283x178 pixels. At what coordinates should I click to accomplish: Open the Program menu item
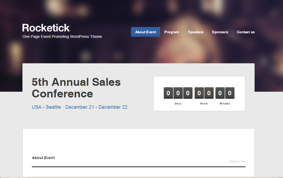pyautogui.click(x=172, y=32)
